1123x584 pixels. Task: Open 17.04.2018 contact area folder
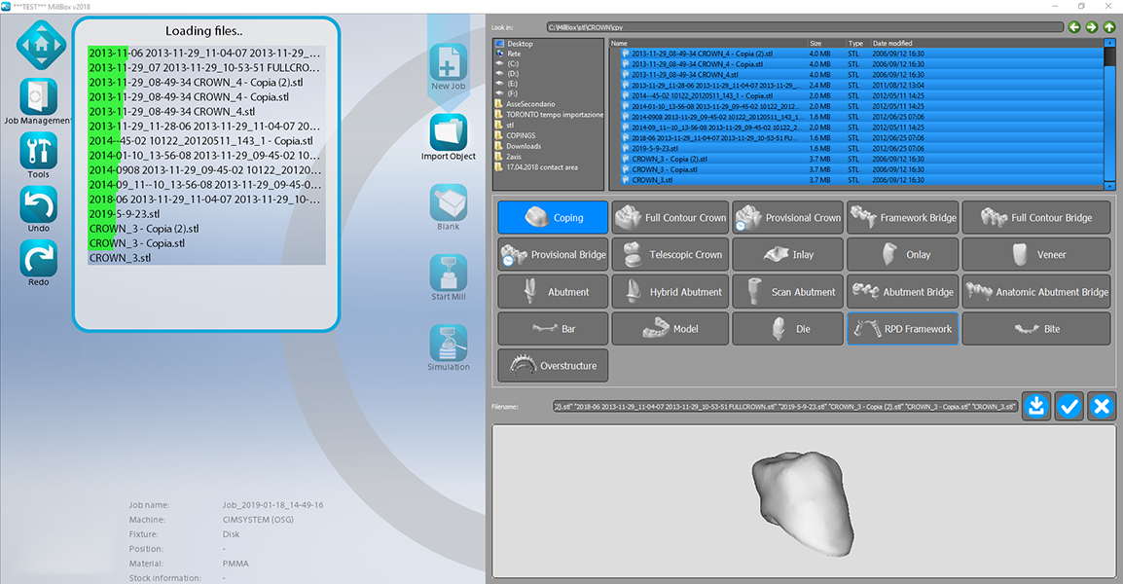541,167
